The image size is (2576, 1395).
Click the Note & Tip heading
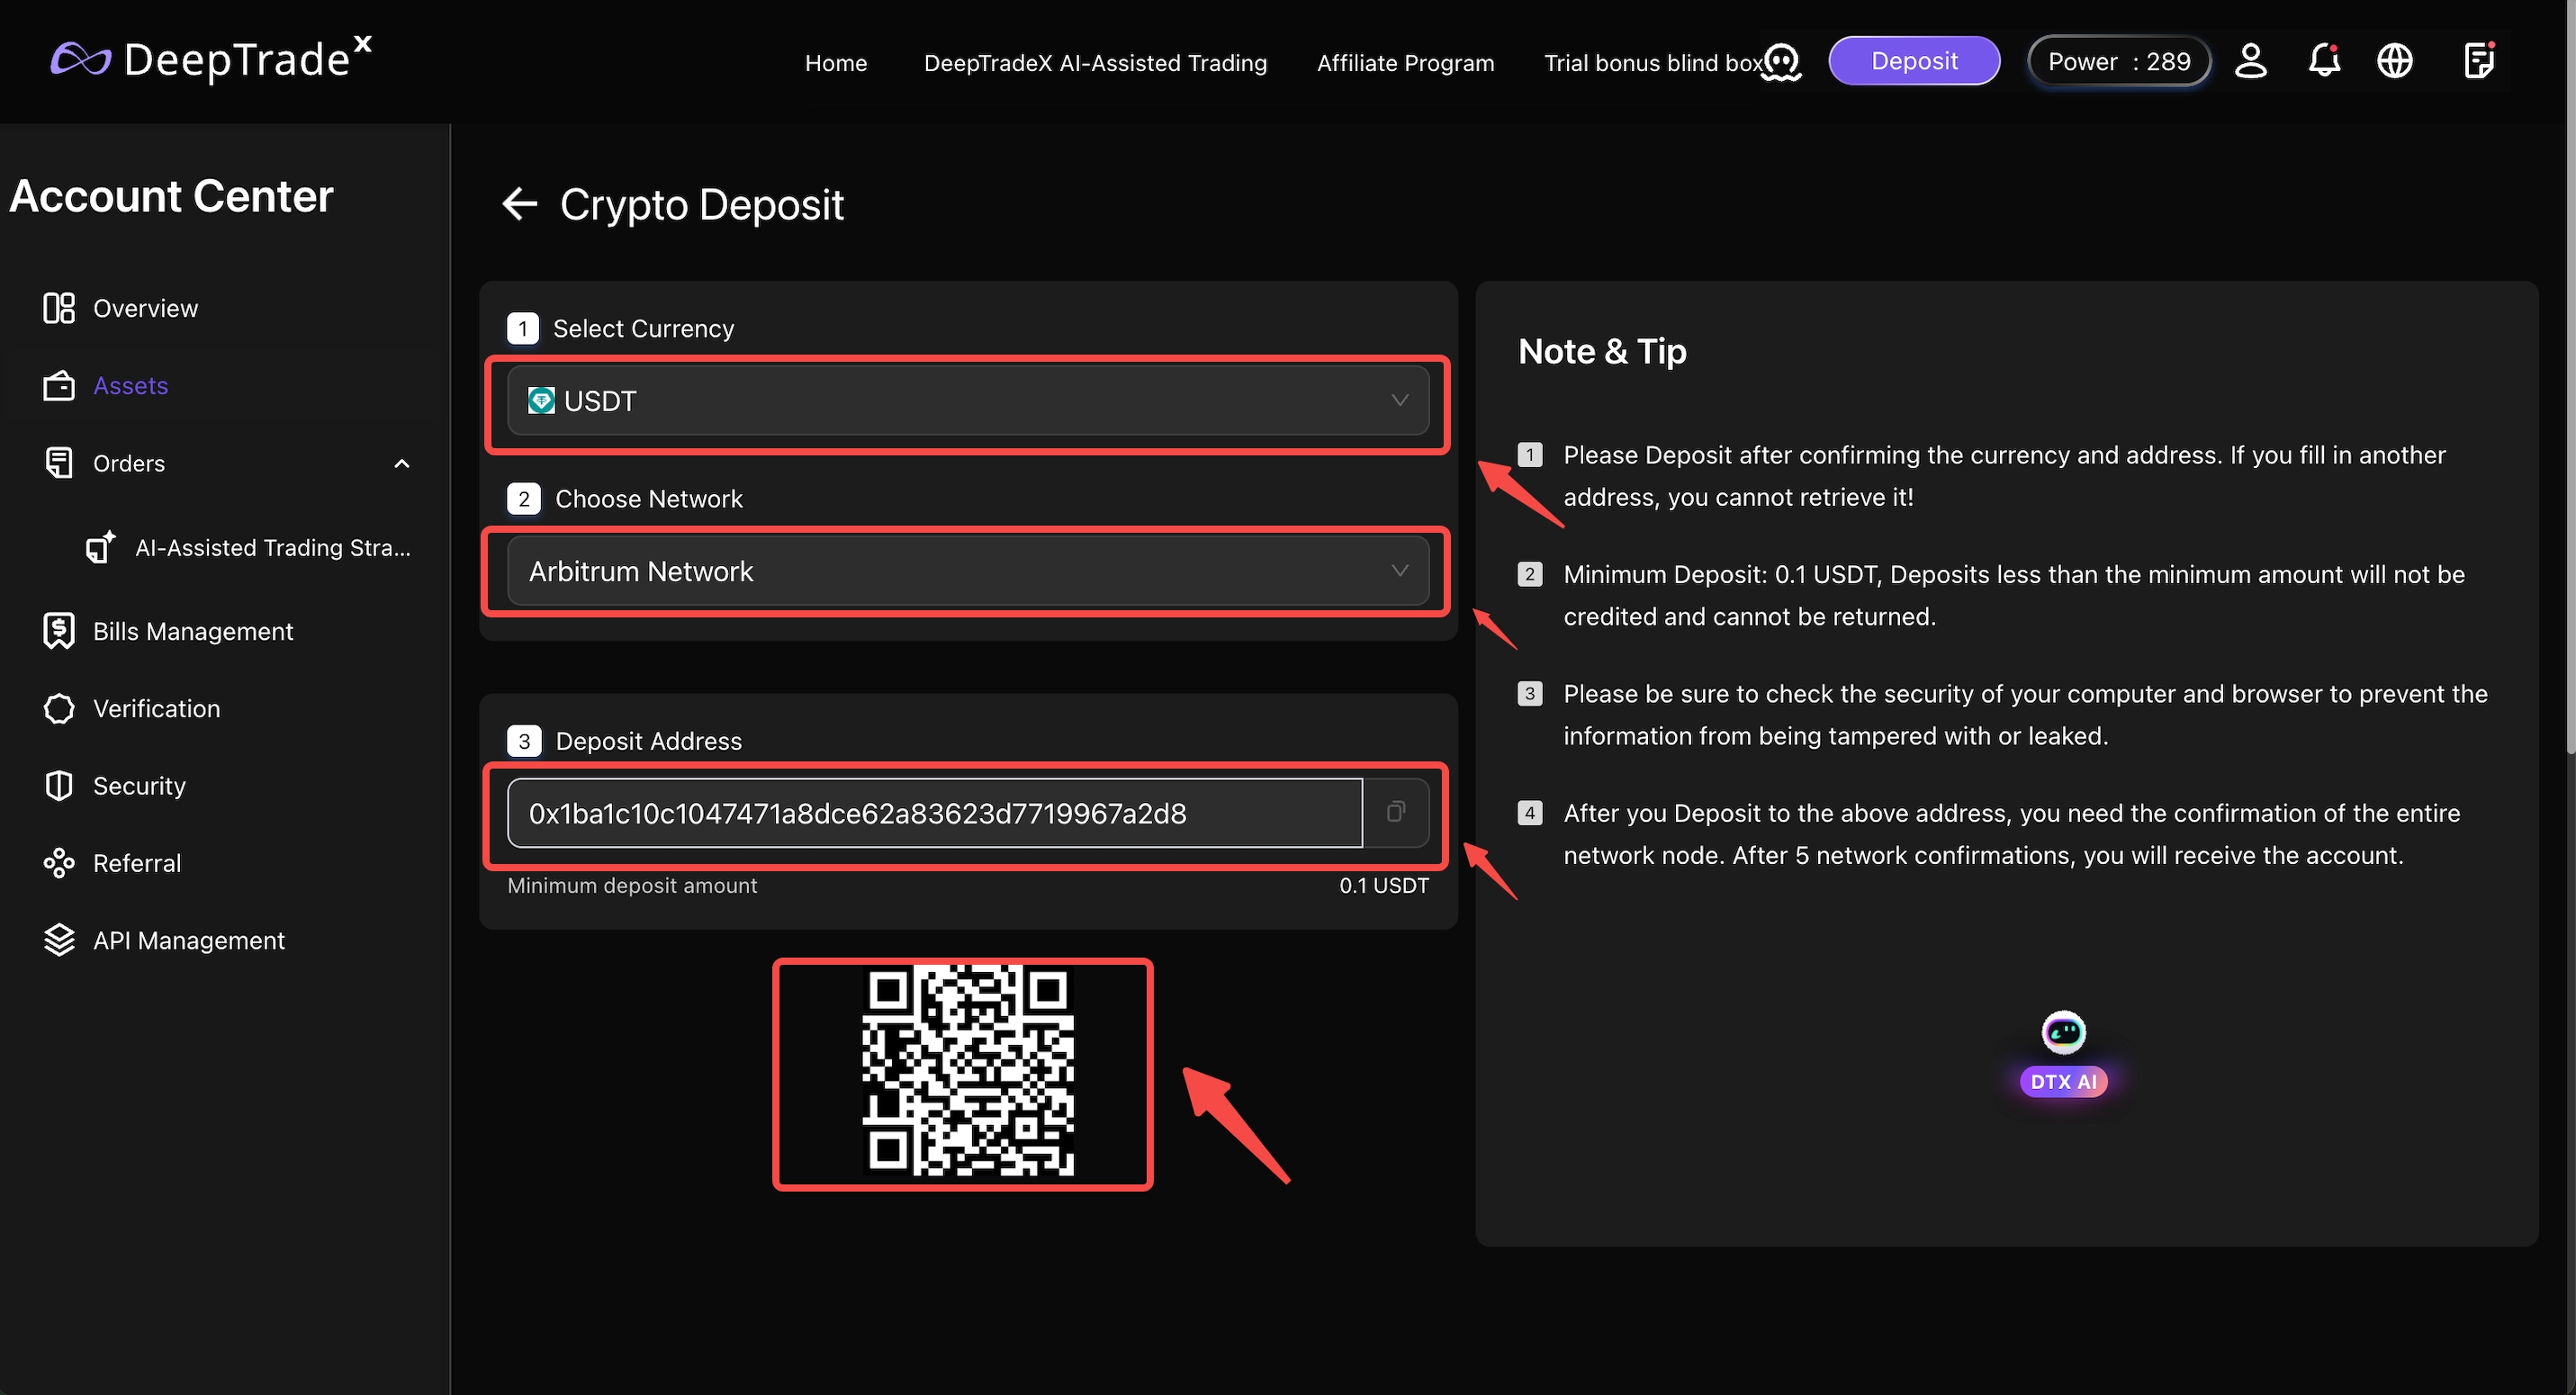(1602, 351)
